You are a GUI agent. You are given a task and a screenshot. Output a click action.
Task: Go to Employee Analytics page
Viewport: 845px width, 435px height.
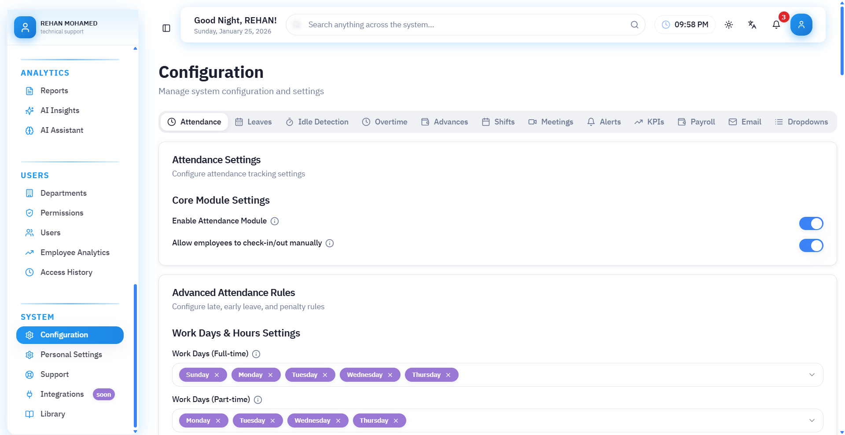(x=75, y=252)
